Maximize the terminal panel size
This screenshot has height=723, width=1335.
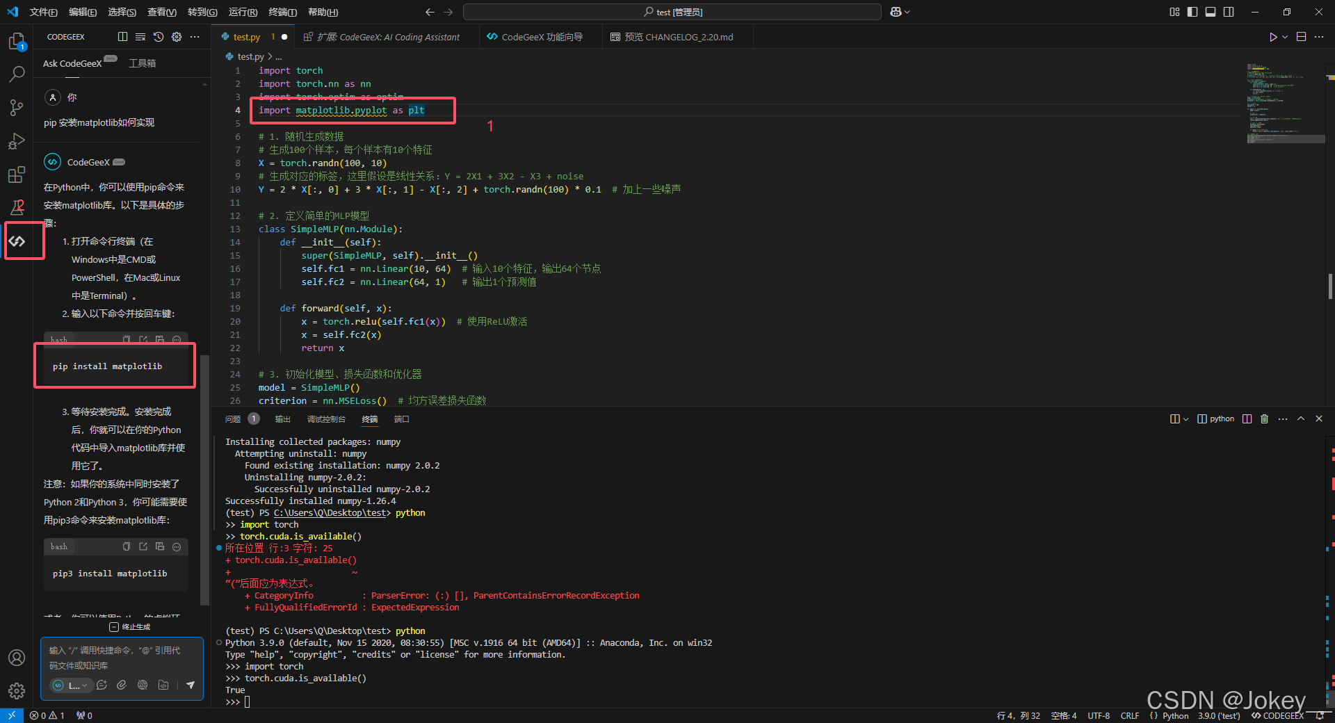click(1301, 419)
